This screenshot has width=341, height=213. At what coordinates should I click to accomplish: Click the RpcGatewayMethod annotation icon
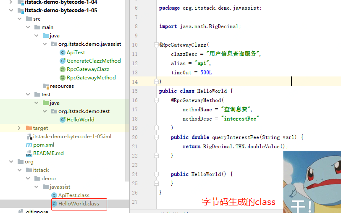(x=63, y=78)
